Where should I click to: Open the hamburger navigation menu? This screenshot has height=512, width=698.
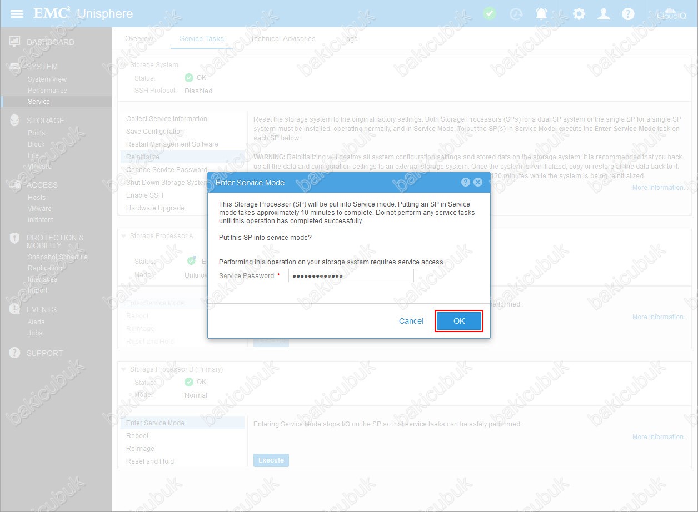[17, 13]
